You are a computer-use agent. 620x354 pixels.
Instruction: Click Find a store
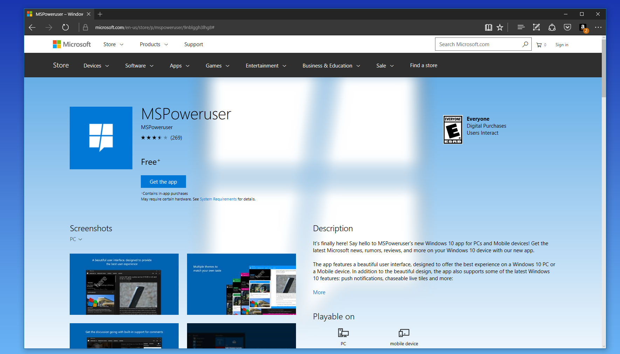[x=423, y=65]
